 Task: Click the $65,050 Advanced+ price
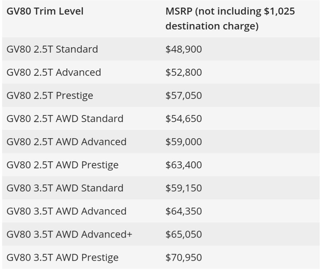click(x=184, y=234)
